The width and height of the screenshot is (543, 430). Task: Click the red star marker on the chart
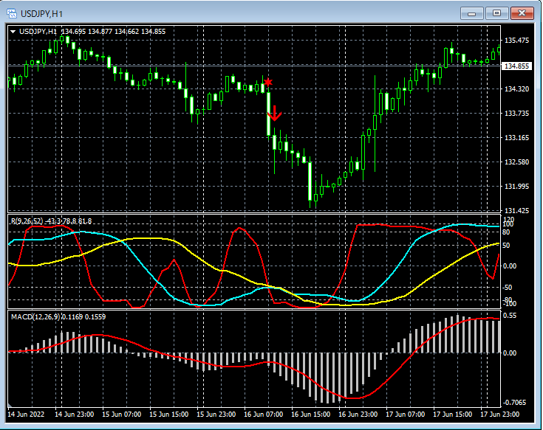click(268, 82)
